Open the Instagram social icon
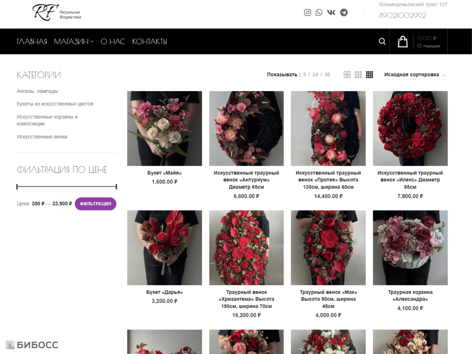The image size is (472, 354). point(307,12)
